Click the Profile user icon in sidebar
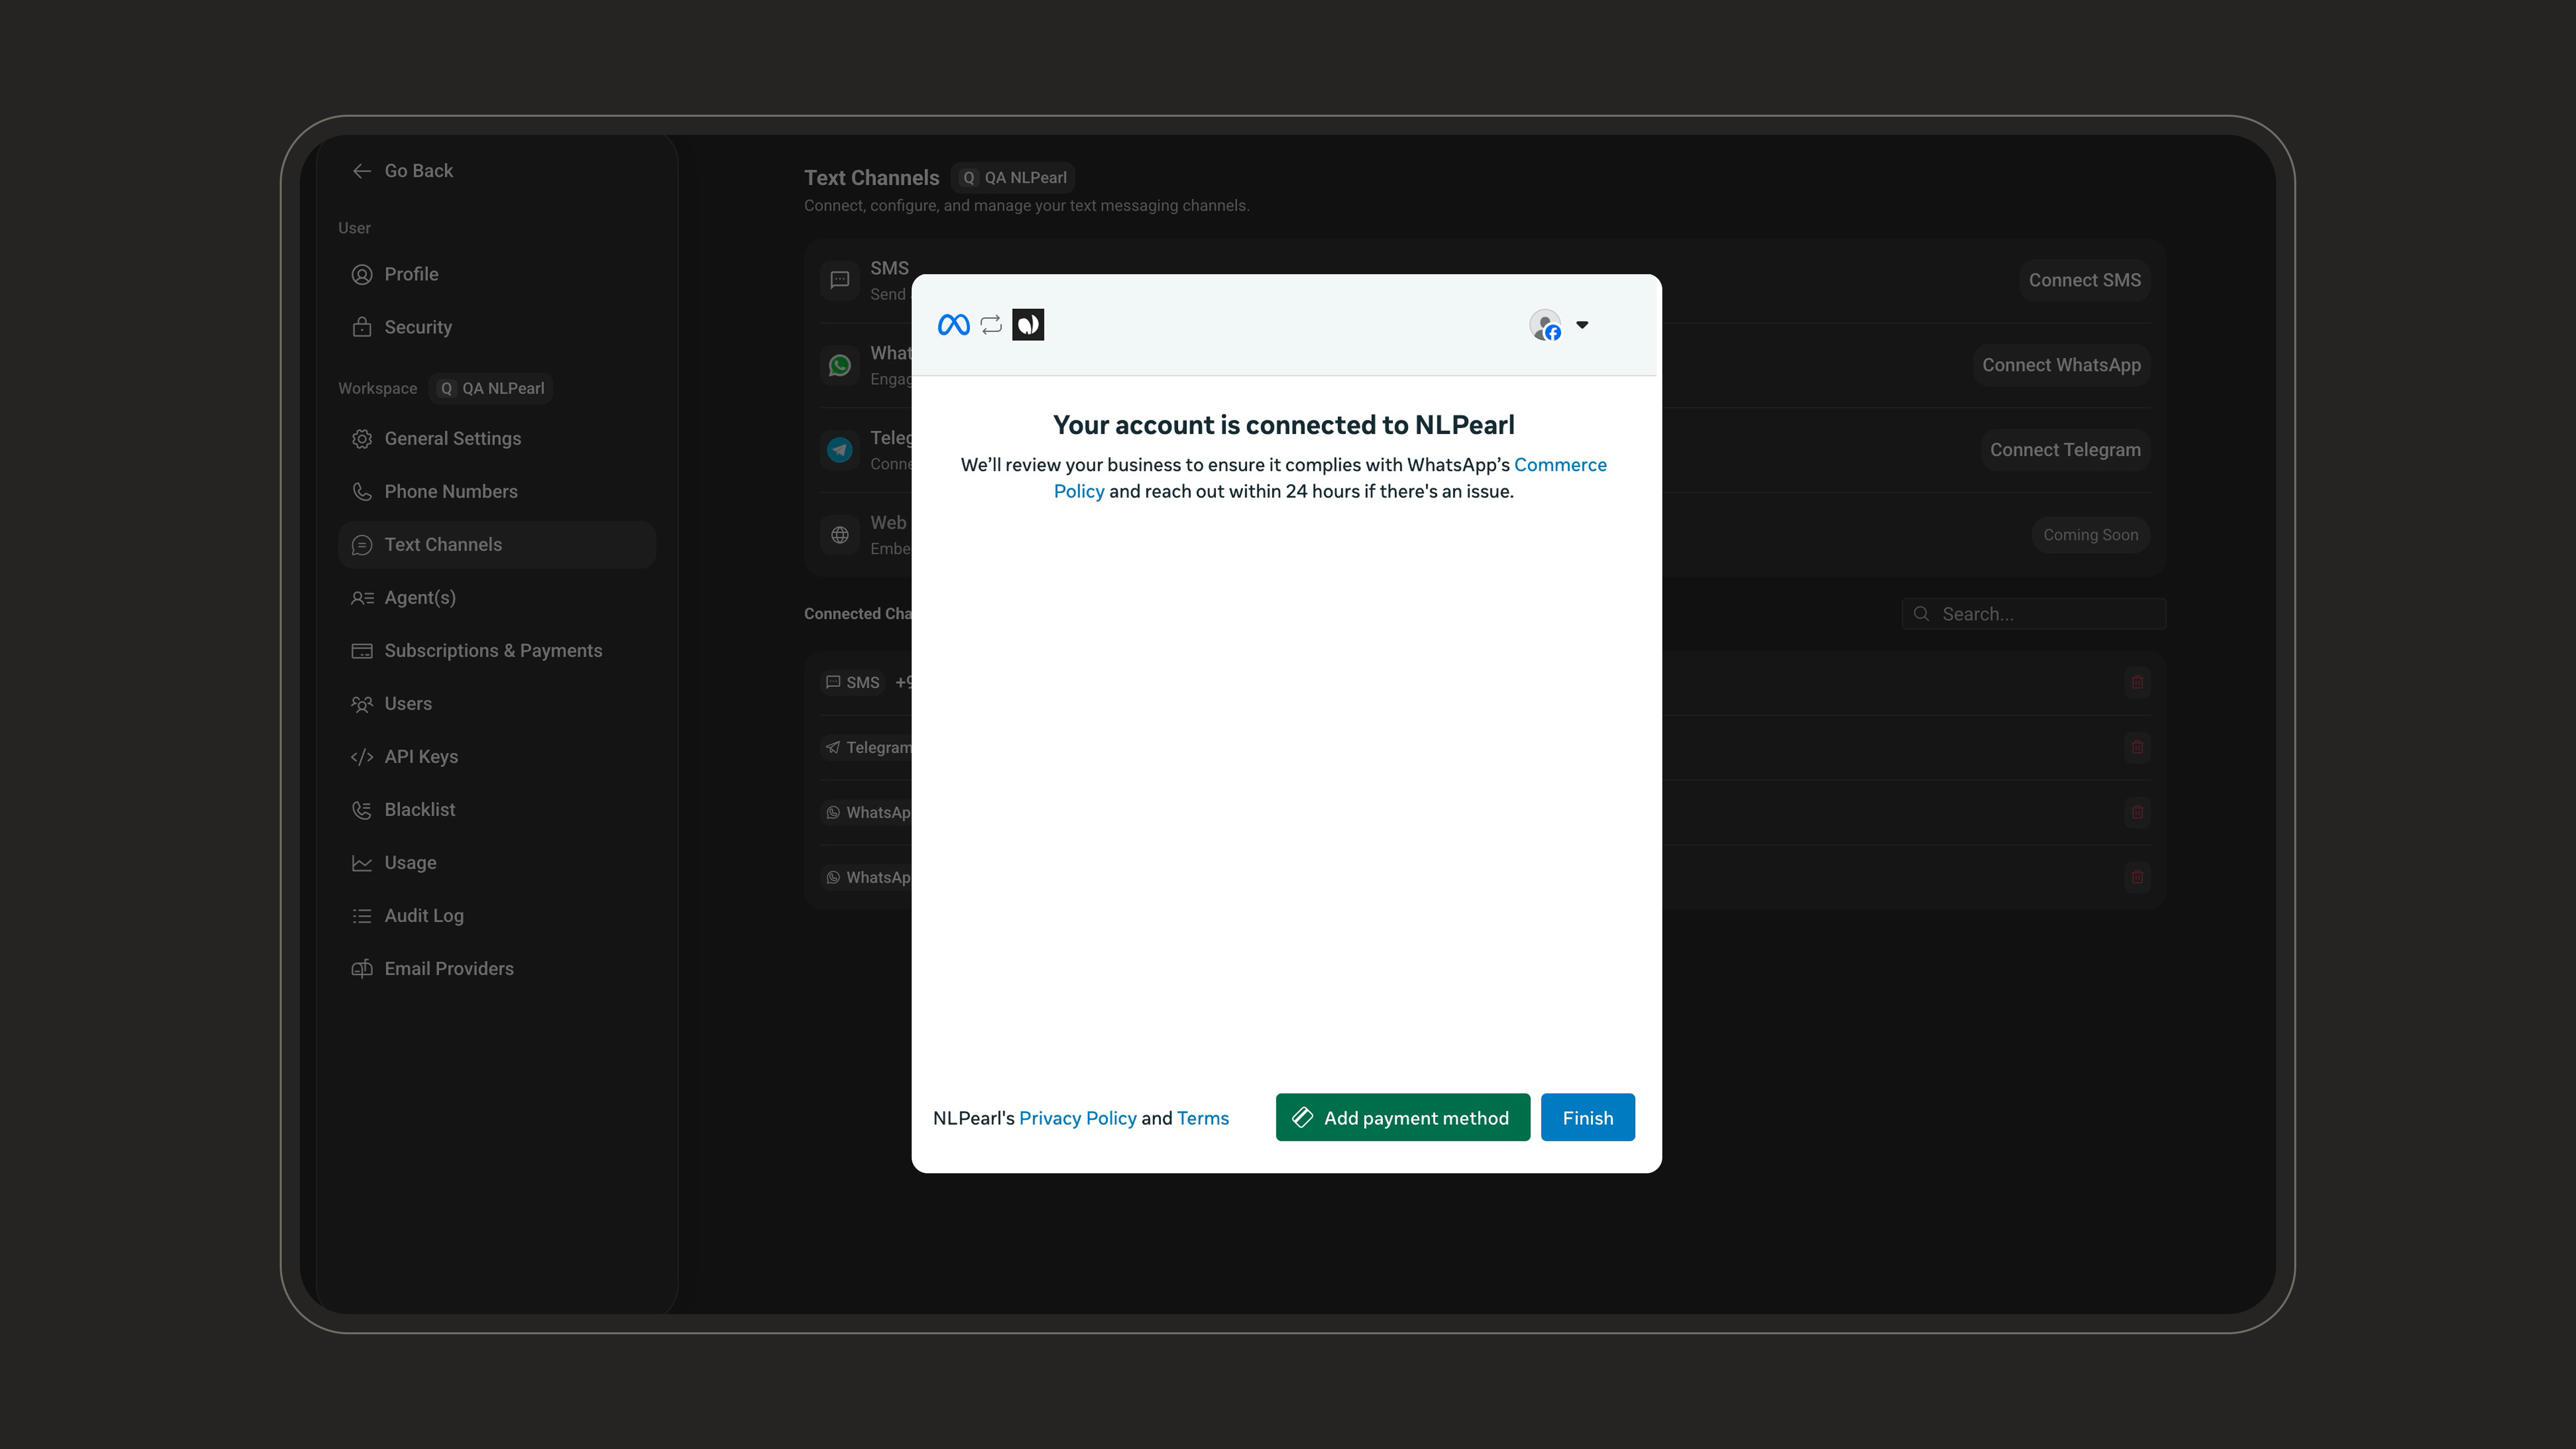The image size is (2576, 1449). coord(362,274)
